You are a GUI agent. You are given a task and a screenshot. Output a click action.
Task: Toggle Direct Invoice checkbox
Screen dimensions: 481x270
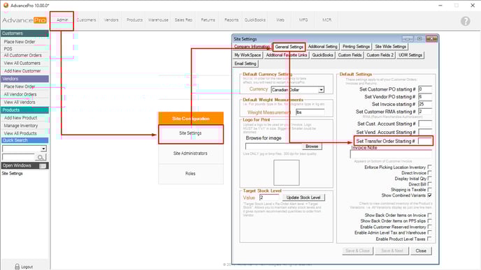pyautogui.click(x=429, y=173)
